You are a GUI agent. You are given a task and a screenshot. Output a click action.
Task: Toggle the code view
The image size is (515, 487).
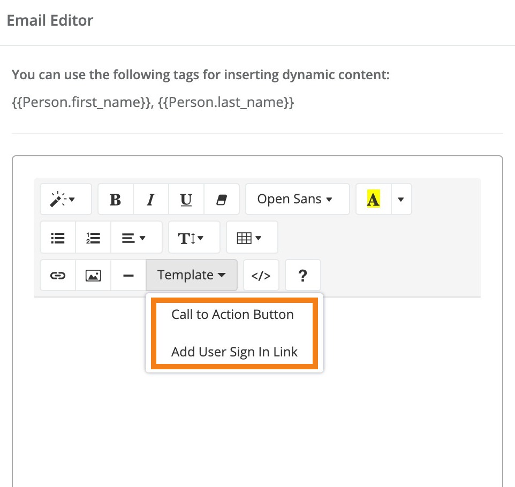(x=261, y=275)
